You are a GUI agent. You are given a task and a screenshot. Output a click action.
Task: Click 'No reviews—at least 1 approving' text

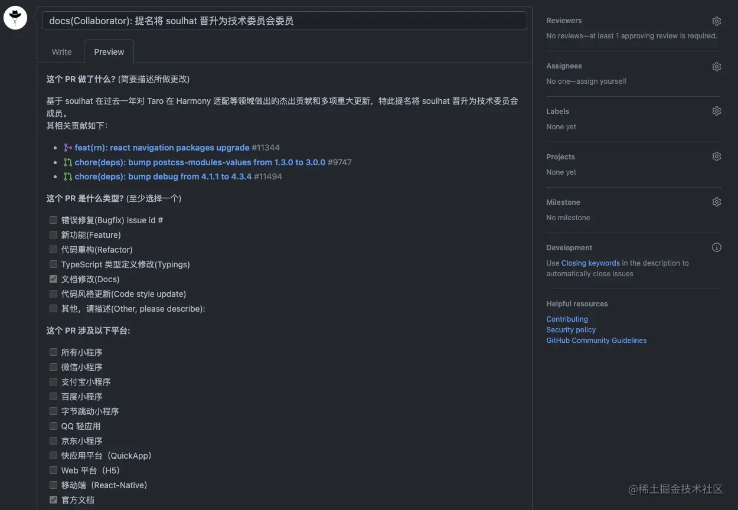[632, 36]
